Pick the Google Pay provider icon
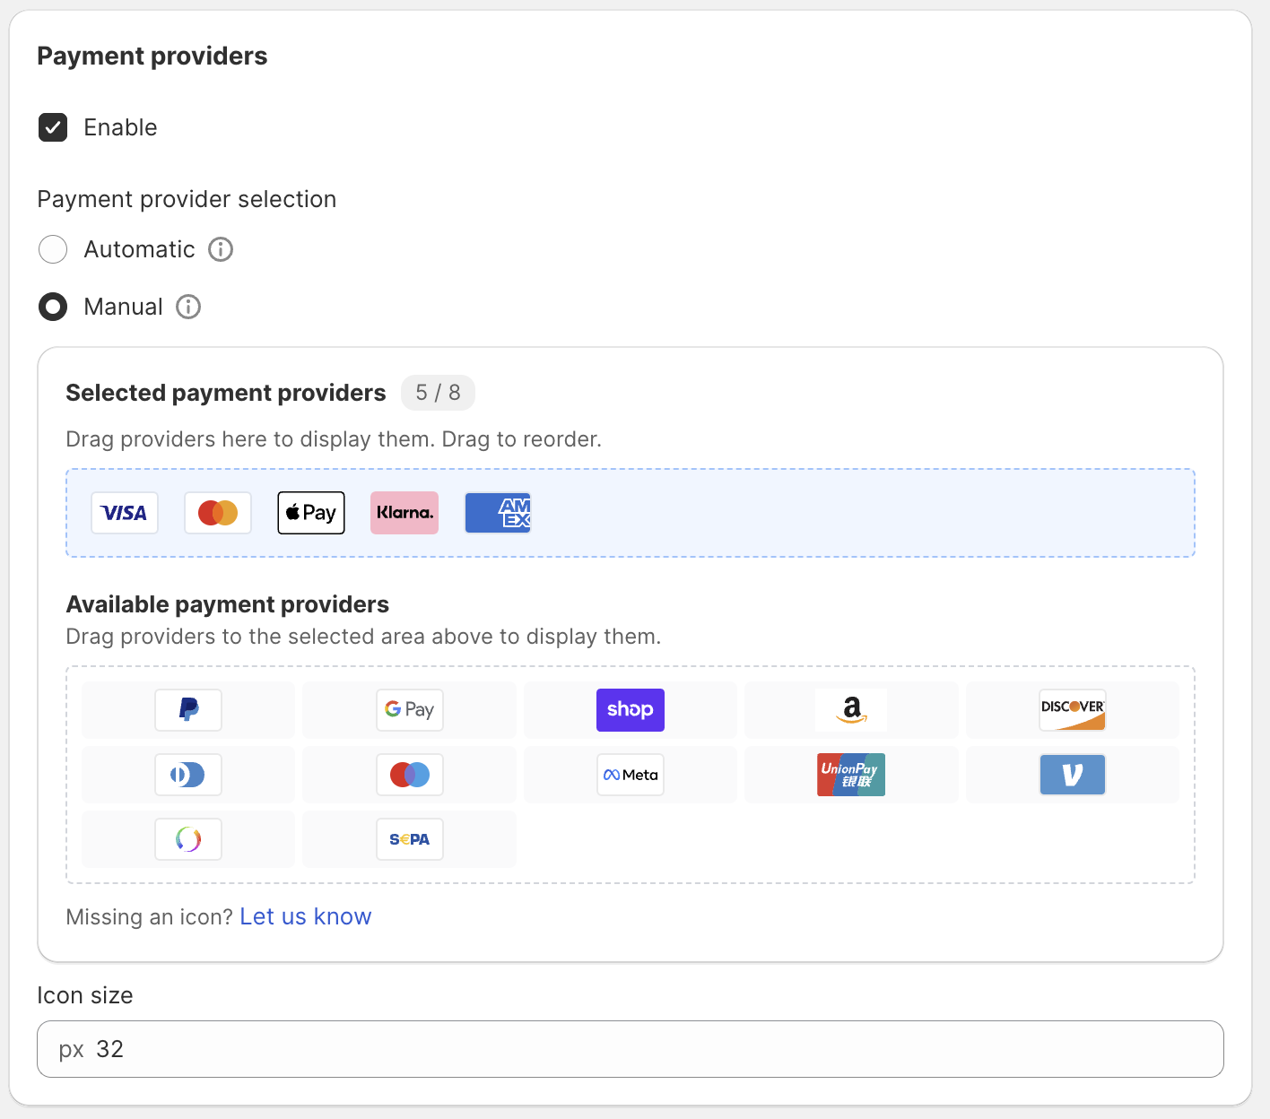 tap(410, 710)
